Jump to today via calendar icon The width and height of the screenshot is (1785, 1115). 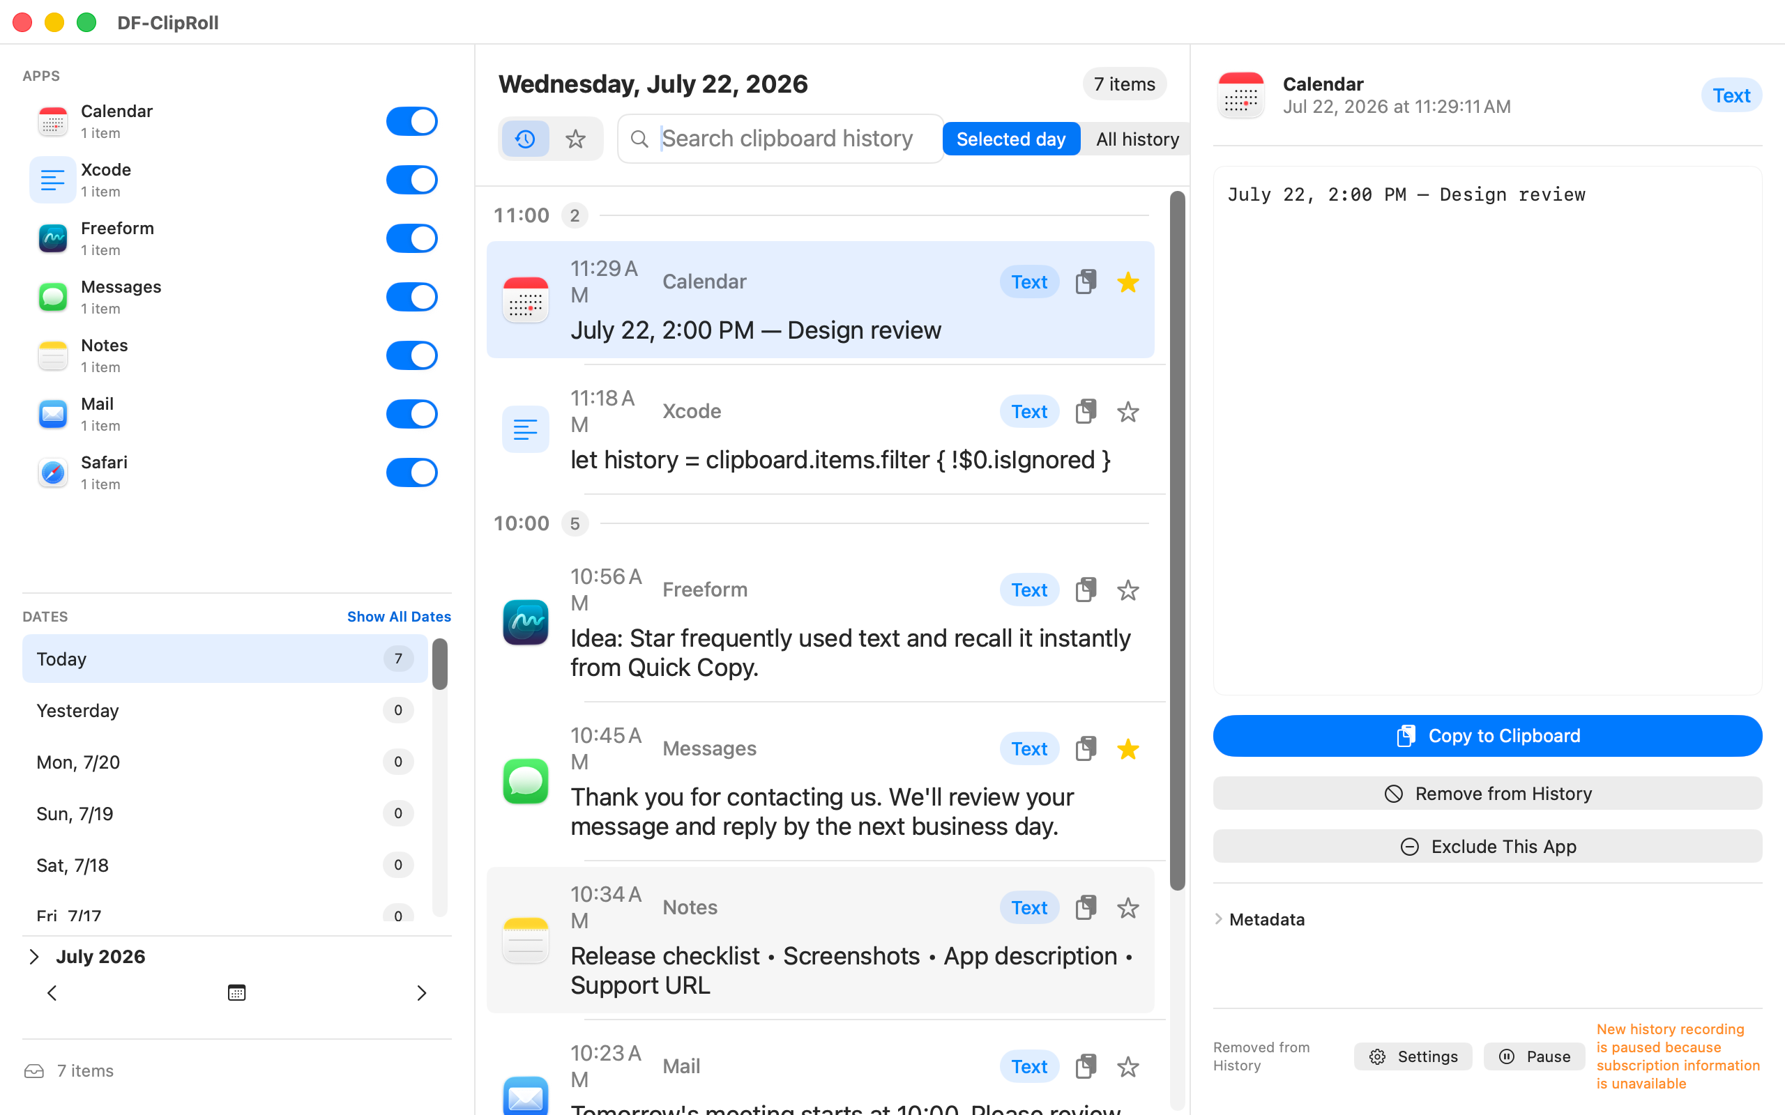[x=236, y=992]
